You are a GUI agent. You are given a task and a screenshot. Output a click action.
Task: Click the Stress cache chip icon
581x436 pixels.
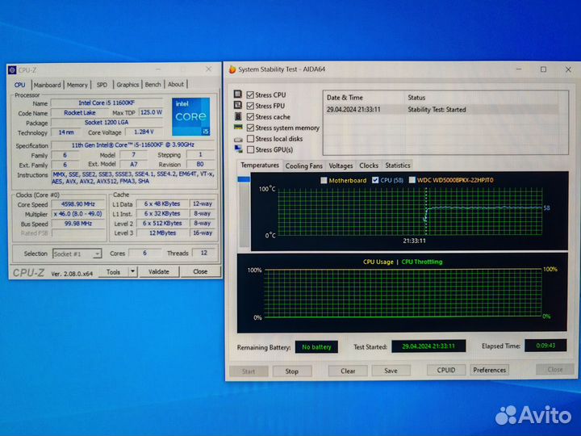[x=238, y=116]
